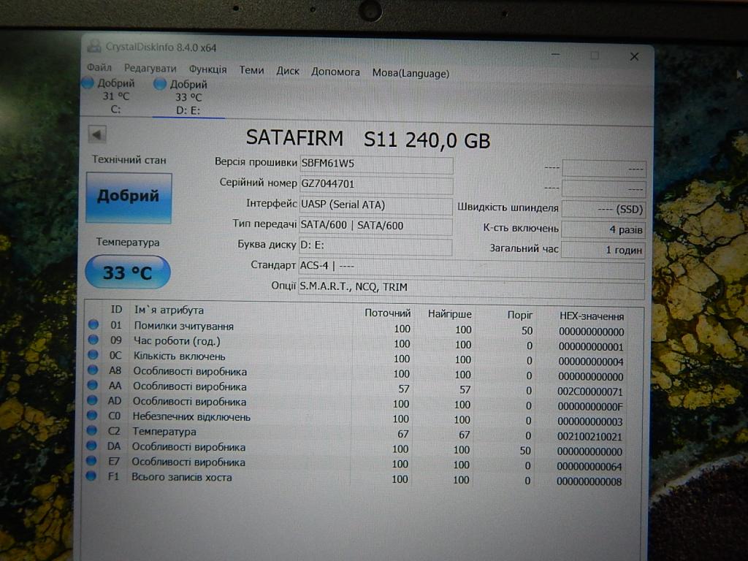This screenshot has width=748, height=561.
Task: Click status dot for attribute AD
Action: pyautogui.click(x=92, y=400)
